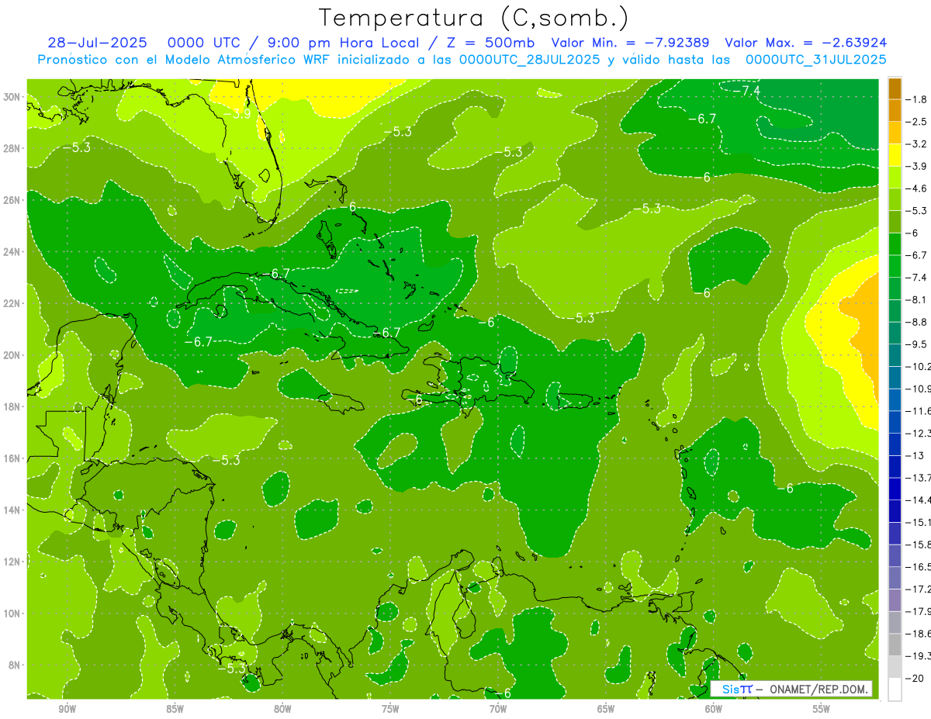
Task: Click the colorbar label "-15.8"
Action: click(x=919, y=544)
